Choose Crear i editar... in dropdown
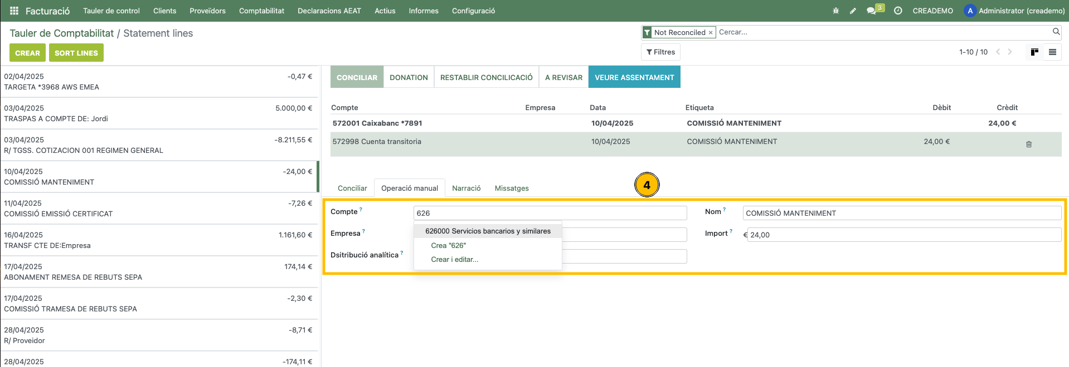 click(x=454, y=259)
